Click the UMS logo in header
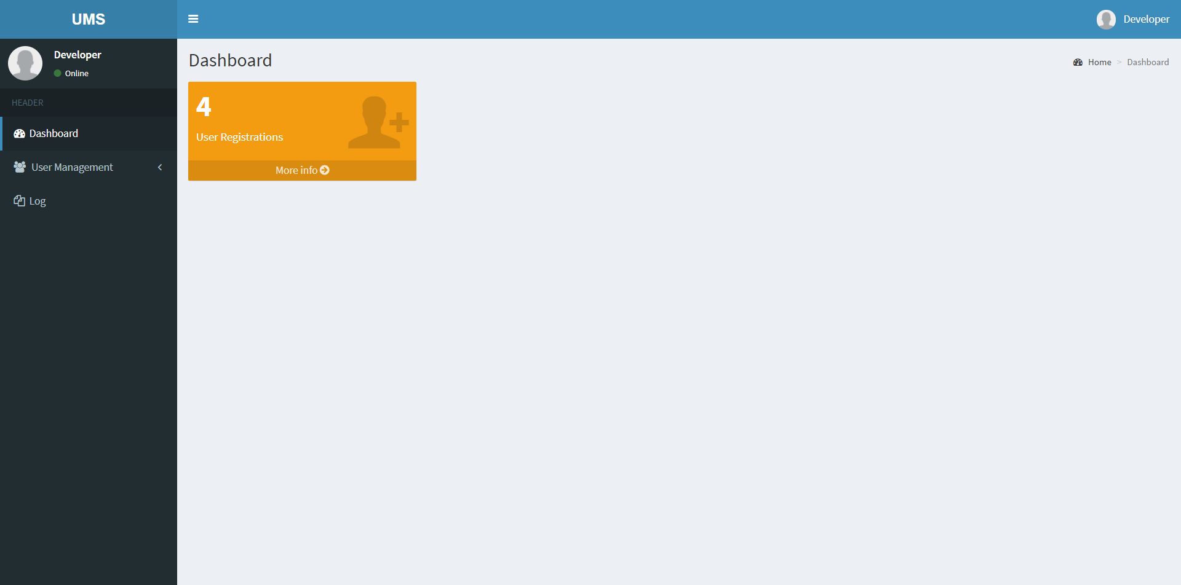Viewport: 1181px width, 585px height. [x=89, y=19]
